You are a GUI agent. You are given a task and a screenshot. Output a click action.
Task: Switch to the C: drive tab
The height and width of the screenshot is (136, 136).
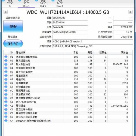[10, 4]
